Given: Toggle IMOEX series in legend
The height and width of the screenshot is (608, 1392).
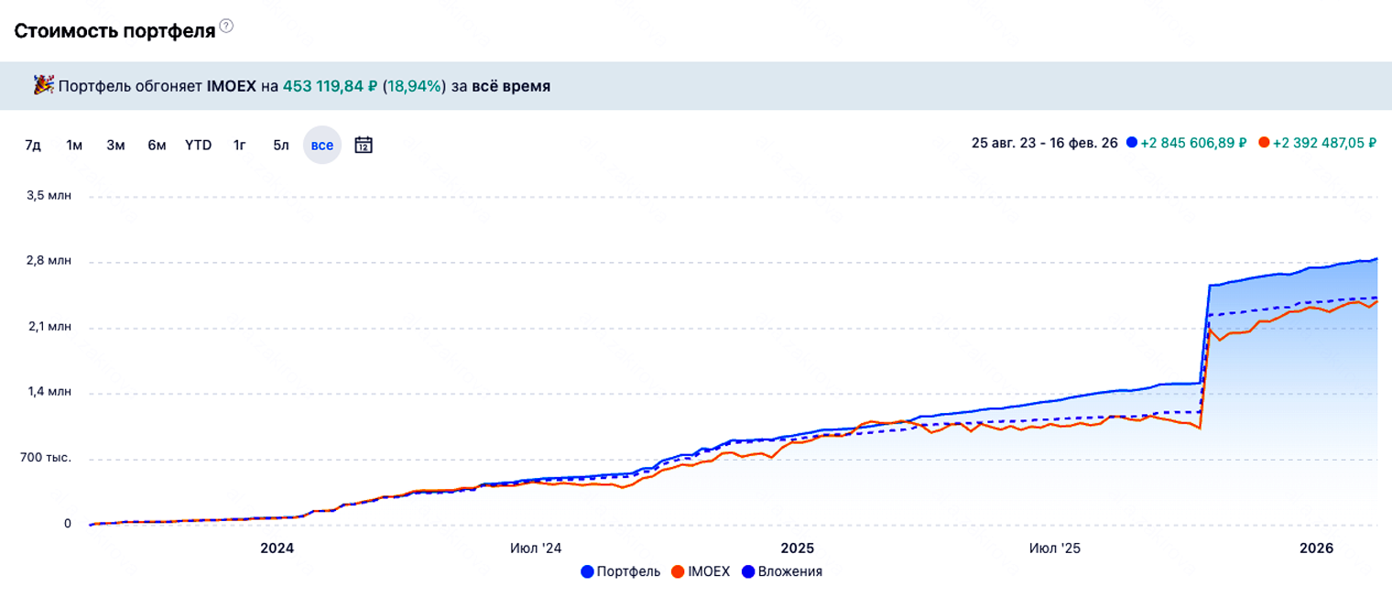Looking at the screenshot, I should [x=701, y=571].
